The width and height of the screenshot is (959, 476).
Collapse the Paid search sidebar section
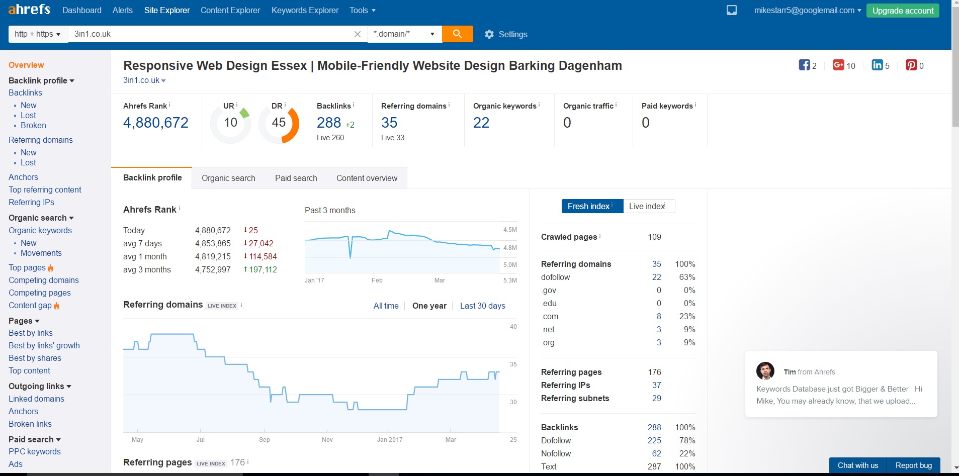pos(35,439)
